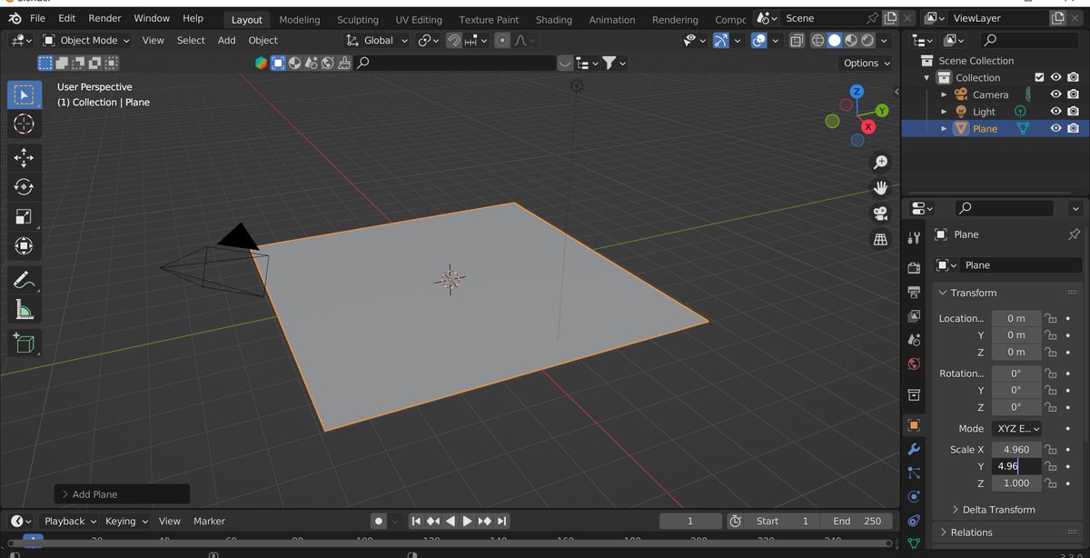Open the Modifiers properties wrench tab
Image resolution: width=1090 pixels, height=558 pixels.
[914, 449]
